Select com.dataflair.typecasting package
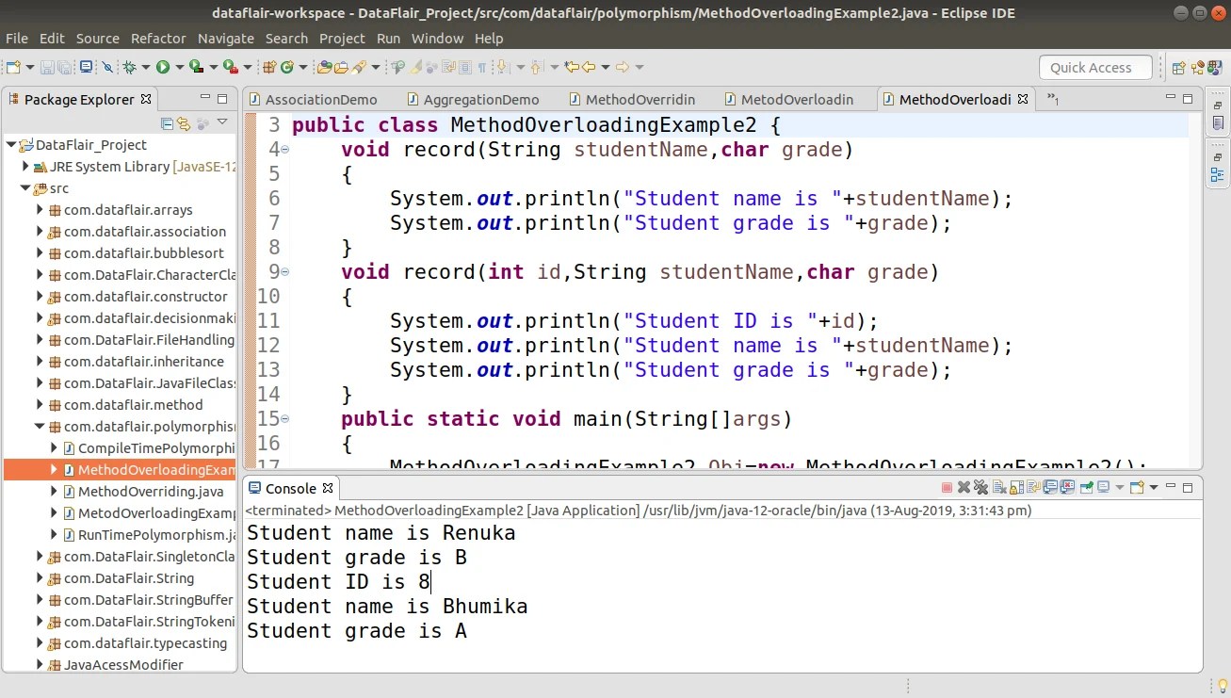Viewport: 1231px width, 698px height. (x=145, y=643)
